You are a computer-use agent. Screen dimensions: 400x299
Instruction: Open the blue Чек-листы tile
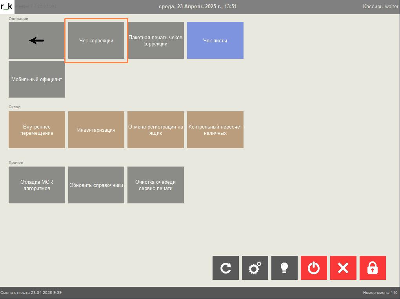coord(215,40)
